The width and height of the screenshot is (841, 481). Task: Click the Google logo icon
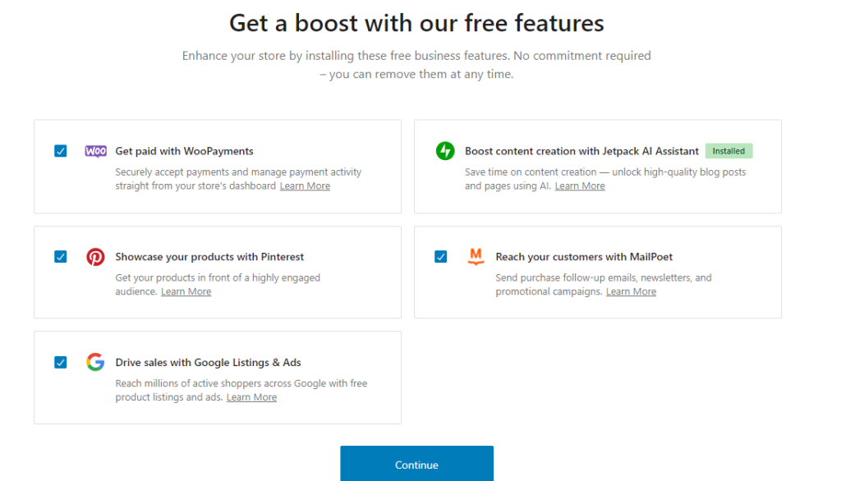tap(96, 362)
